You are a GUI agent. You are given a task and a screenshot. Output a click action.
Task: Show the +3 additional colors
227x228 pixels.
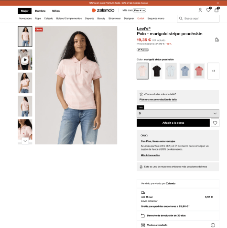(213, 71)
